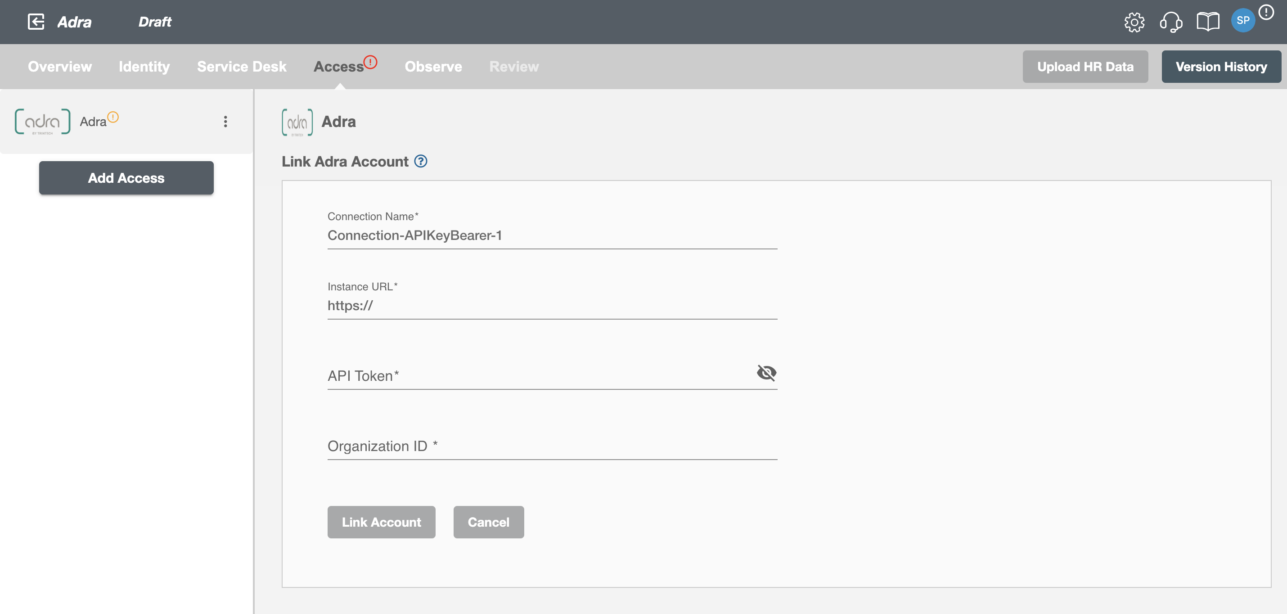
Task: Click the Upload HR Data button
Action: pos(1085,67)
